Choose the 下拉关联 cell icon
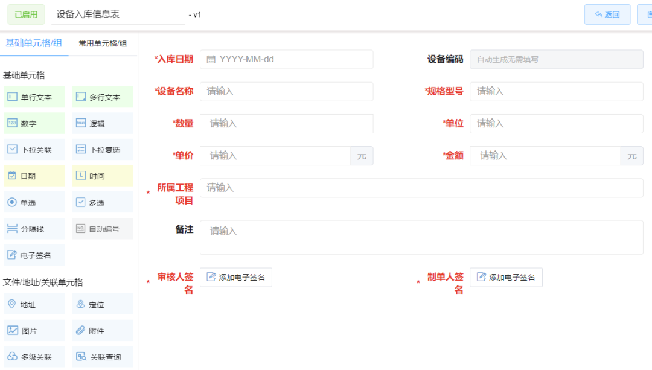The width and height of the screenshot is (652, 370). click(x=12, y=149)
